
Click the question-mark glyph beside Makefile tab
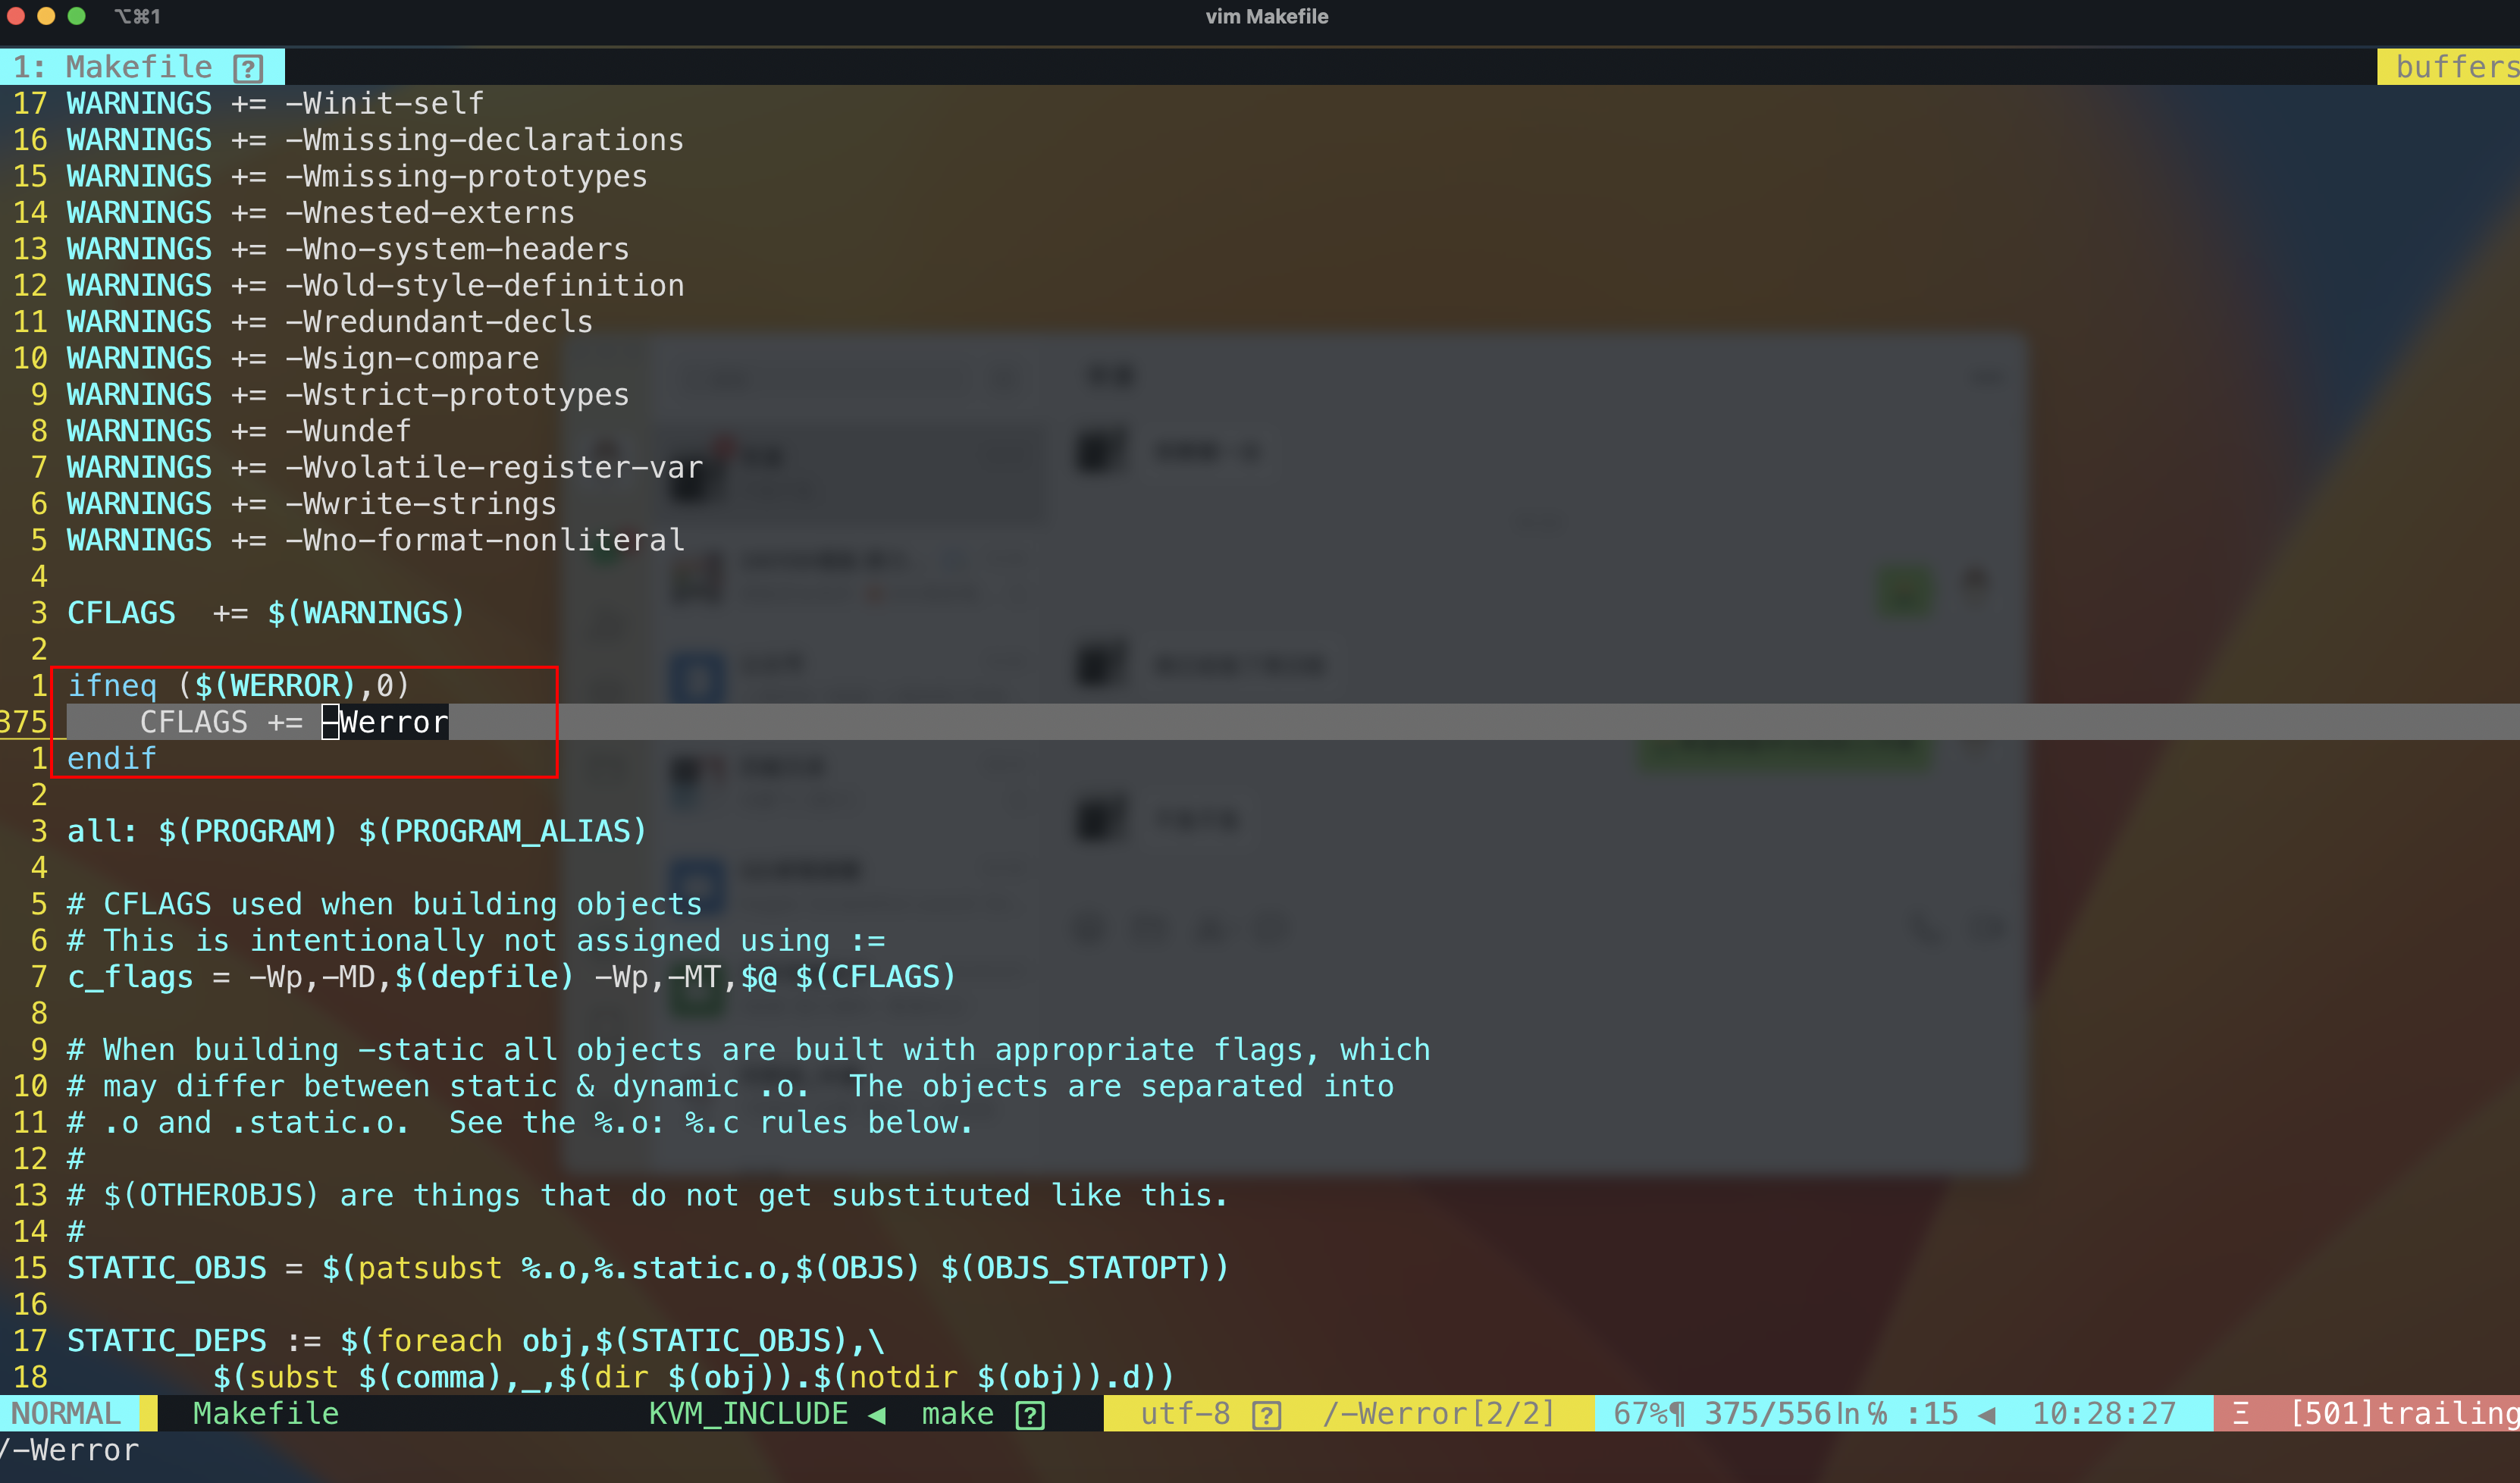(247, 68)
